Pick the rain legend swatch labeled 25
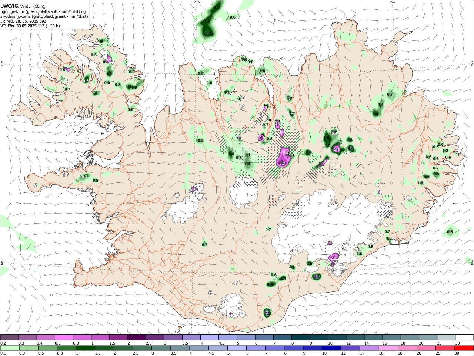The height and width of the screenshot is (356, 474). tap(445, 348)
